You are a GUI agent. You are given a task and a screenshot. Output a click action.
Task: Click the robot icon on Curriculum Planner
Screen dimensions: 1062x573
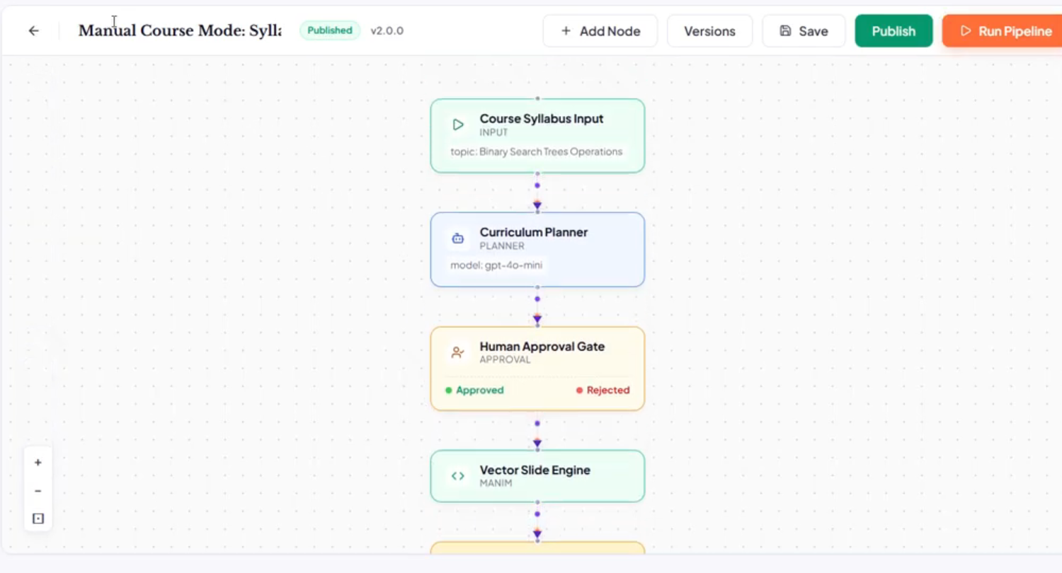(458, 238)
